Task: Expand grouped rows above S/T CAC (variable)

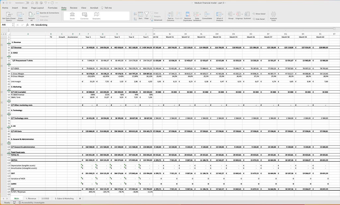Action: (2, 92)
